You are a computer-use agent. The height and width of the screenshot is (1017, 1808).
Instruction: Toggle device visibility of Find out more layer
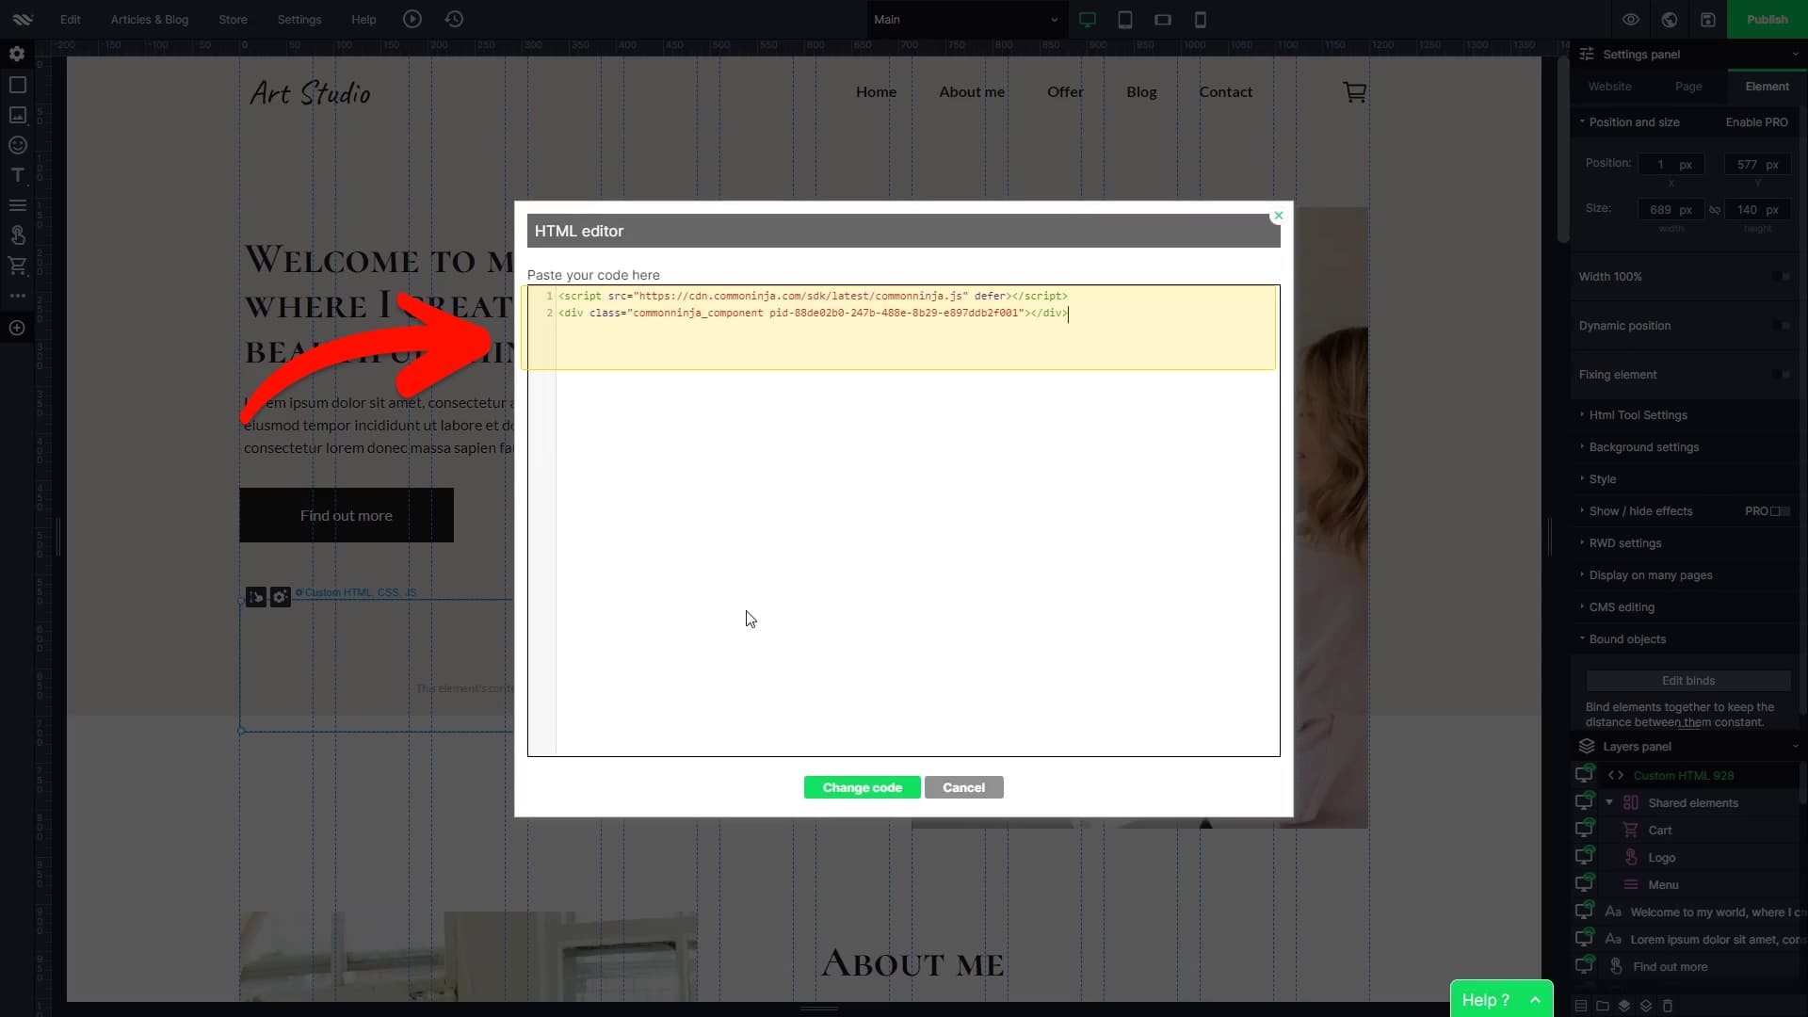click(1586, 966)
